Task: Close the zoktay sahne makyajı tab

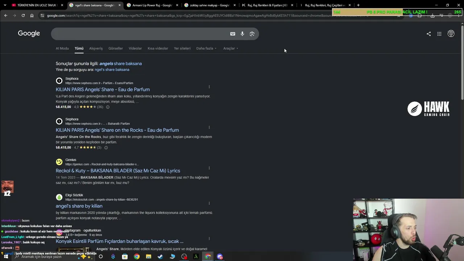Action: click(235, 5)
